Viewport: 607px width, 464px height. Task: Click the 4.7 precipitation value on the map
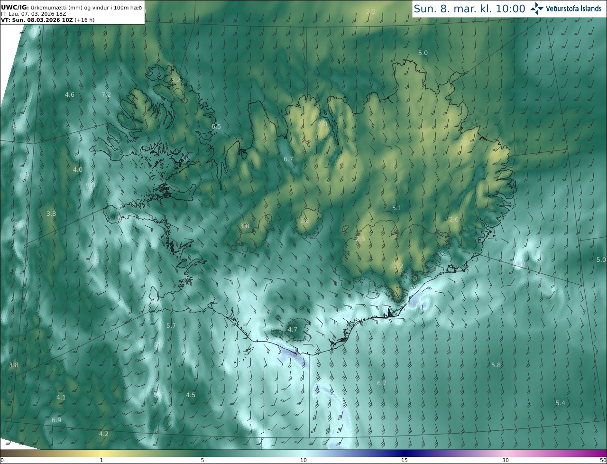293,329
